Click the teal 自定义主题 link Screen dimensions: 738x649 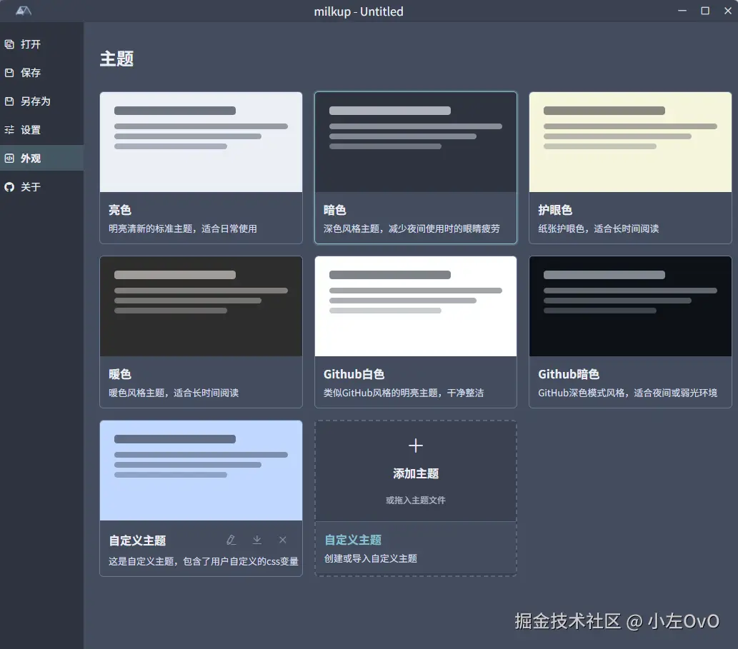click(353, 540)
